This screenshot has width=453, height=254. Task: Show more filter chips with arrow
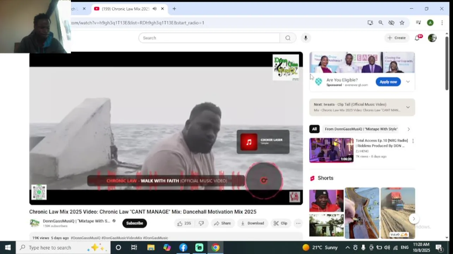click(x=409, y=129)
